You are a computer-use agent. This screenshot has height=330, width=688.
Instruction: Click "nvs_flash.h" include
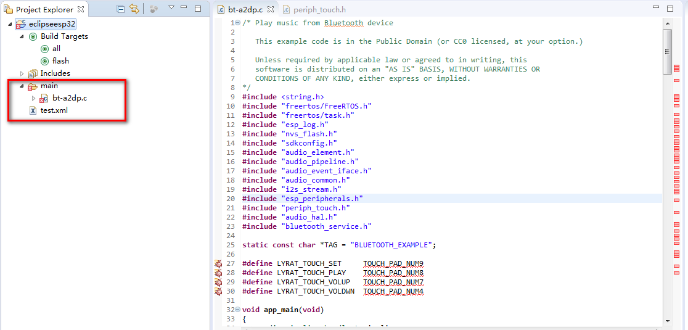point(309,133)
